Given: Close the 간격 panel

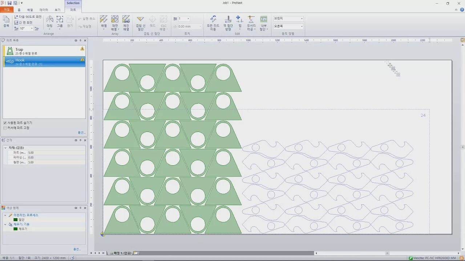Looking at the screenshot, I should (85, 140).
